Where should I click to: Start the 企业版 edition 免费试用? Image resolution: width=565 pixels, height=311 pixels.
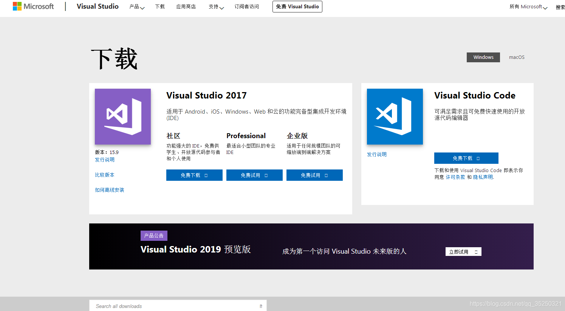[314, 175]
